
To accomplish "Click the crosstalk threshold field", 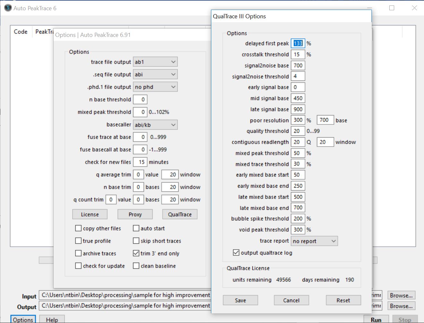I will coord(298,55).
